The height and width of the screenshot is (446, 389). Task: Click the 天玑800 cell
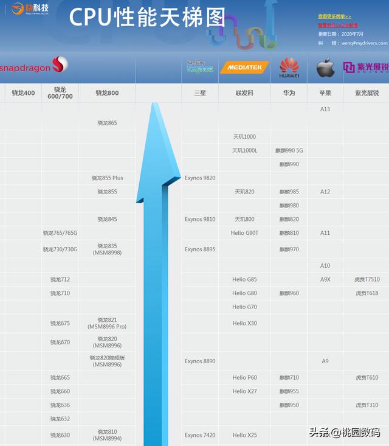point(244,219)
